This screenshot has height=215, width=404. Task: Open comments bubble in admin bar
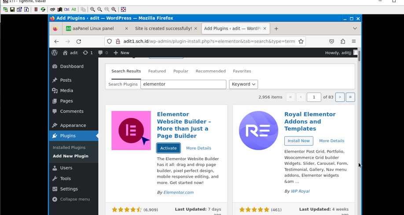click(103, 53)
